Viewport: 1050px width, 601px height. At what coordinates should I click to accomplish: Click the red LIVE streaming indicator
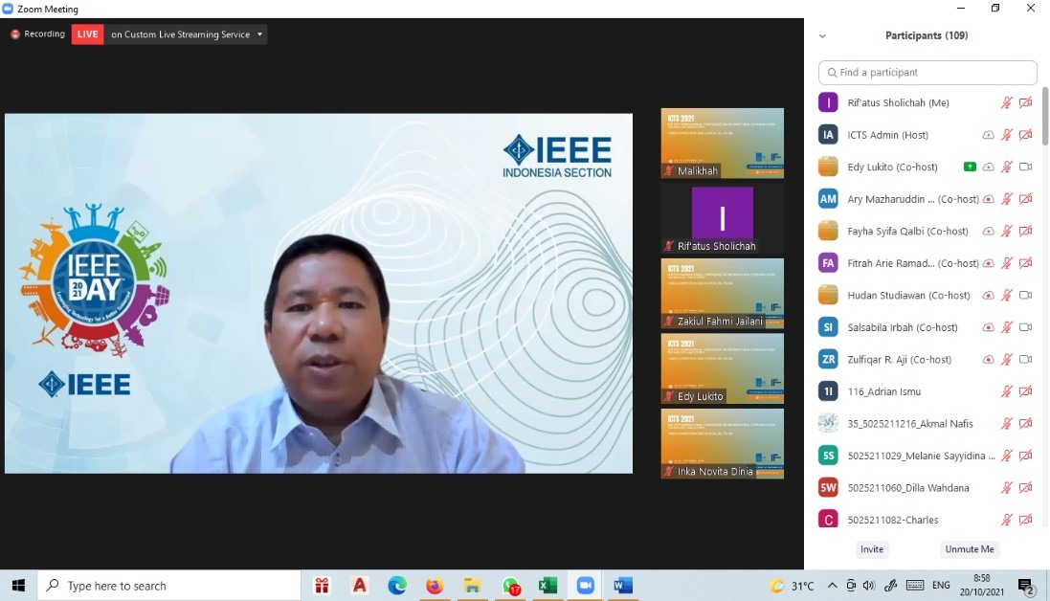point(87,34)
